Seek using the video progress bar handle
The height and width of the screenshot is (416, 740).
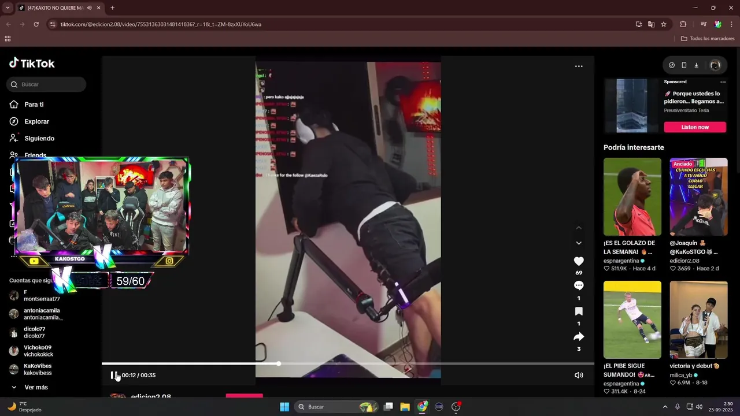click(279, 363)
